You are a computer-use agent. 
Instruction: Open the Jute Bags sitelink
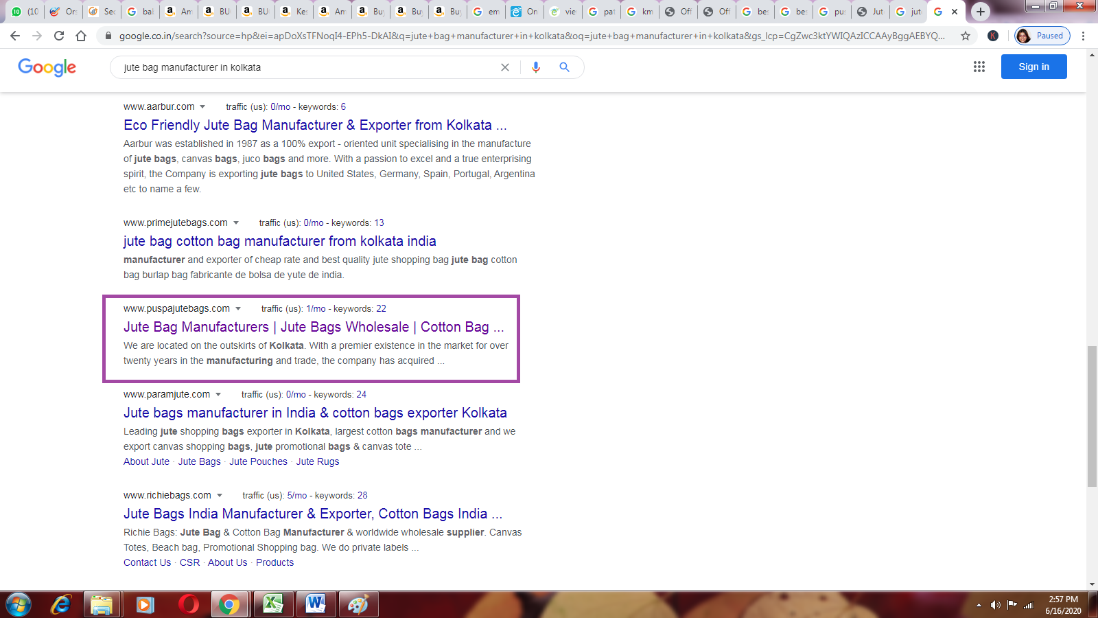click(x=199, y=461)
